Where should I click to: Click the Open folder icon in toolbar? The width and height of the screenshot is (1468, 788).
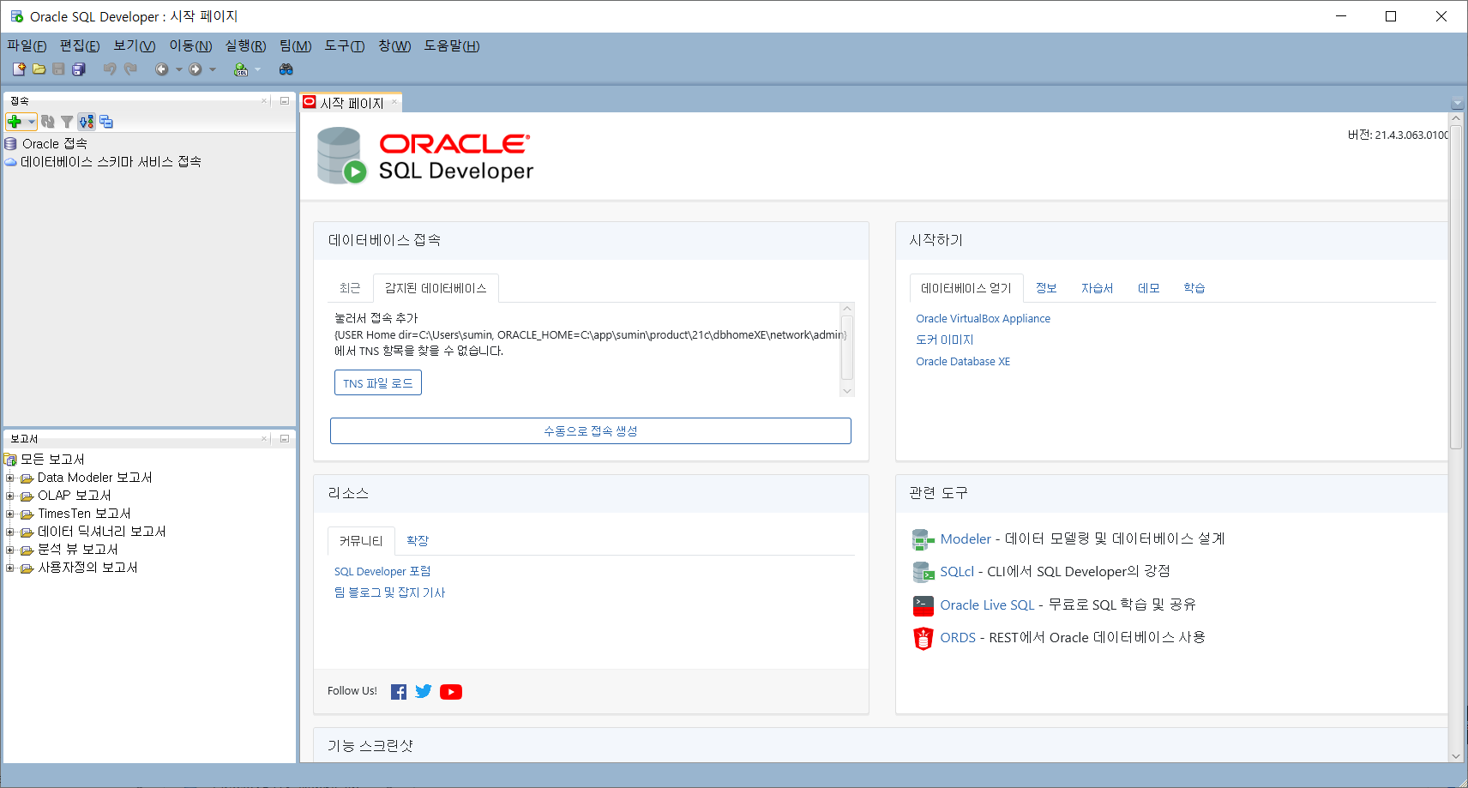[39, 69]
